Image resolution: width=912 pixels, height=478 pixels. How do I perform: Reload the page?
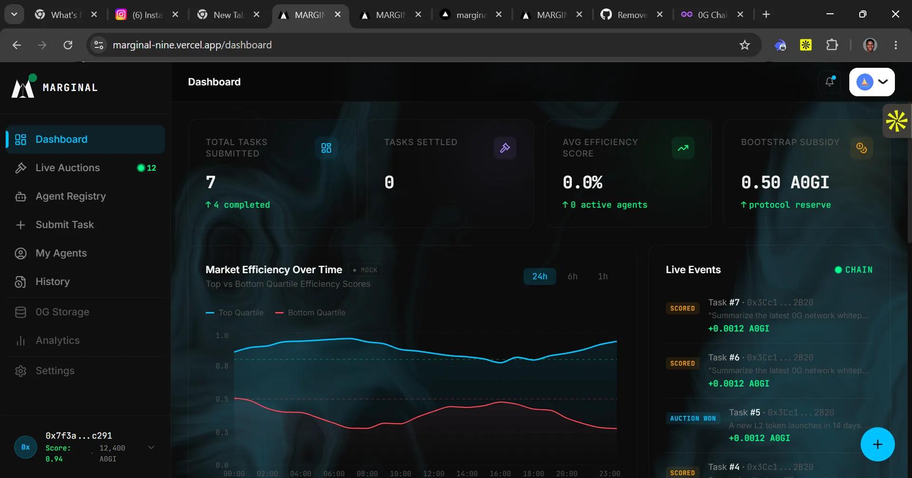point(68,45)
